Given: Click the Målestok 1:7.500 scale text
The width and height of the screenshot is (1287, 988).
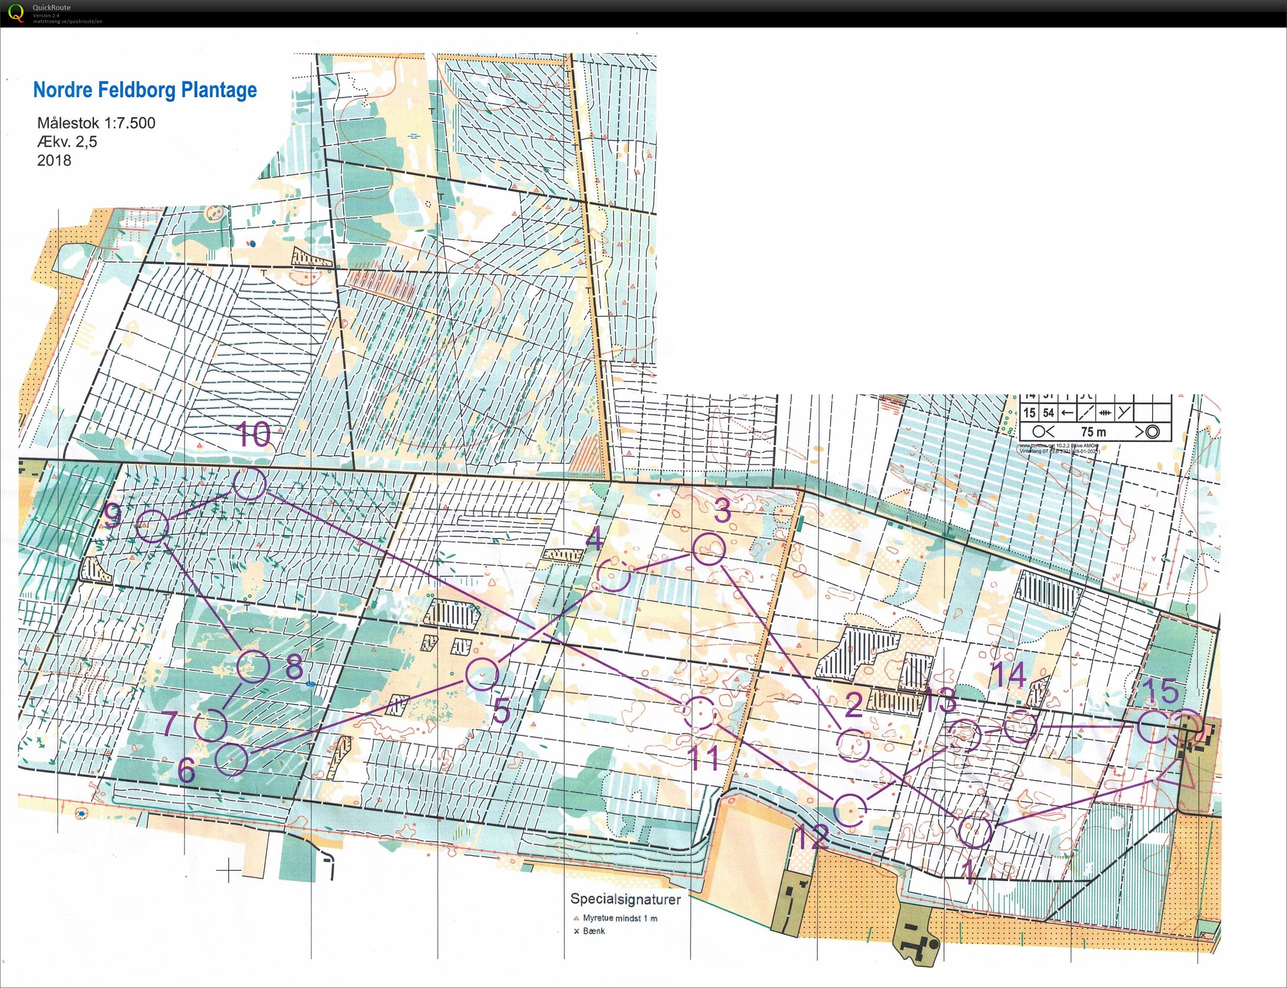Looking at the screenshot, I should pos(96,123).
